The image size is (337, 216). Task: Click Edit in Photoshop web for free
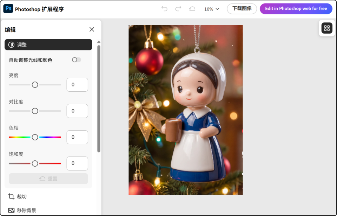[296, 9]
